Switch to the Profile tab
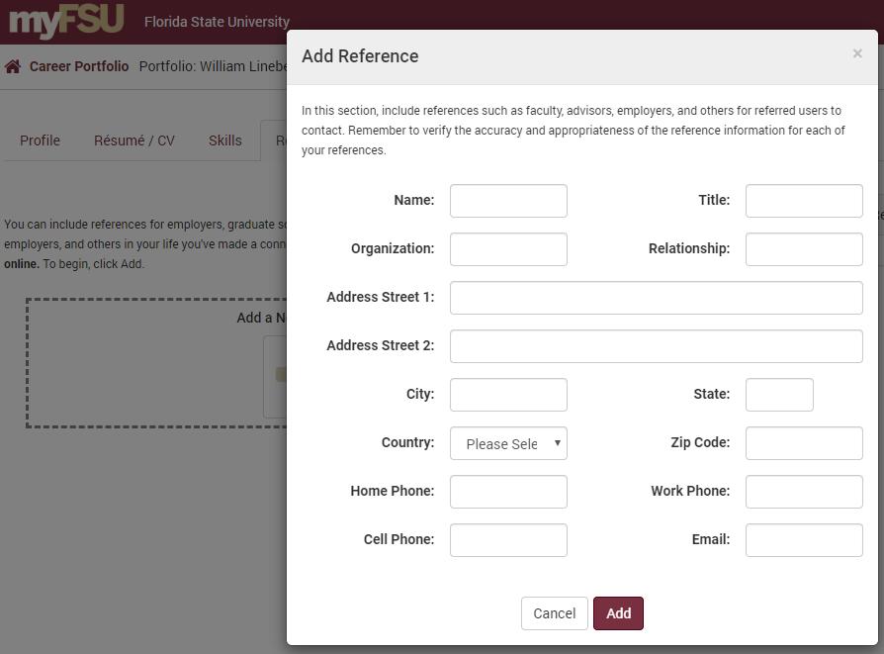Viewport: 884px width, 654px height. click(x=40, y=140)
